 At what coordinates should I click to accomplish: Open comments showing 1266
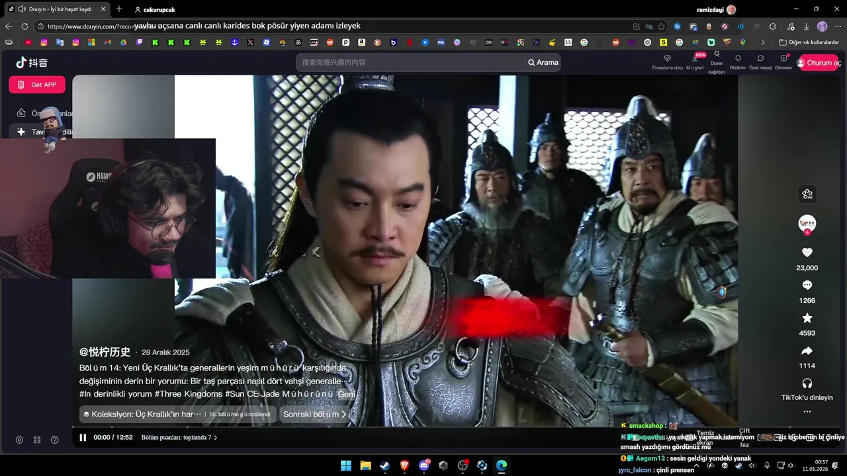pos(807,285)
